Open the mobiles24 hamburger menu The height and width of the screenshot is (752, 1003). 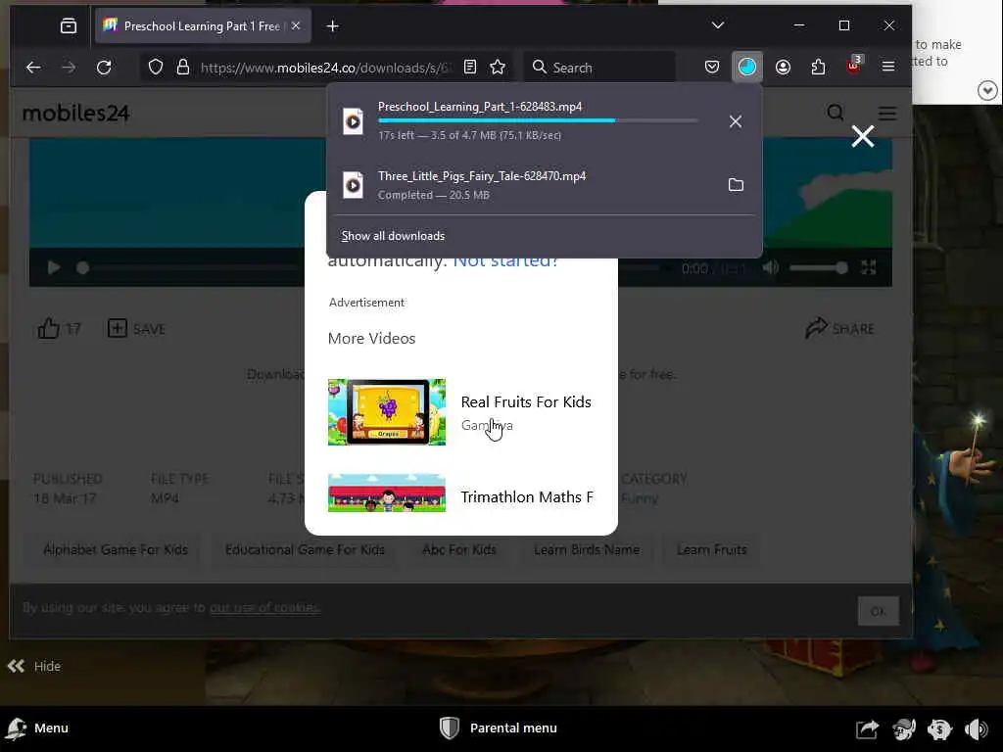pyautogui.click(x=887, y=114)
